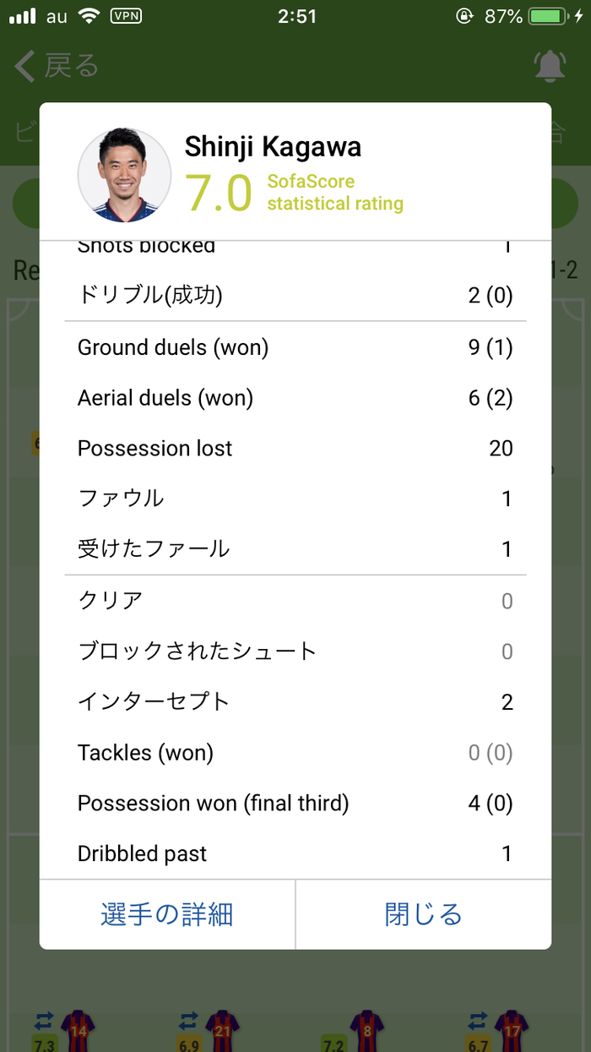Viewport: 591px width, 1052px height.
Task: Select the インターセプト stat row
Action: (x=295, y=701)
